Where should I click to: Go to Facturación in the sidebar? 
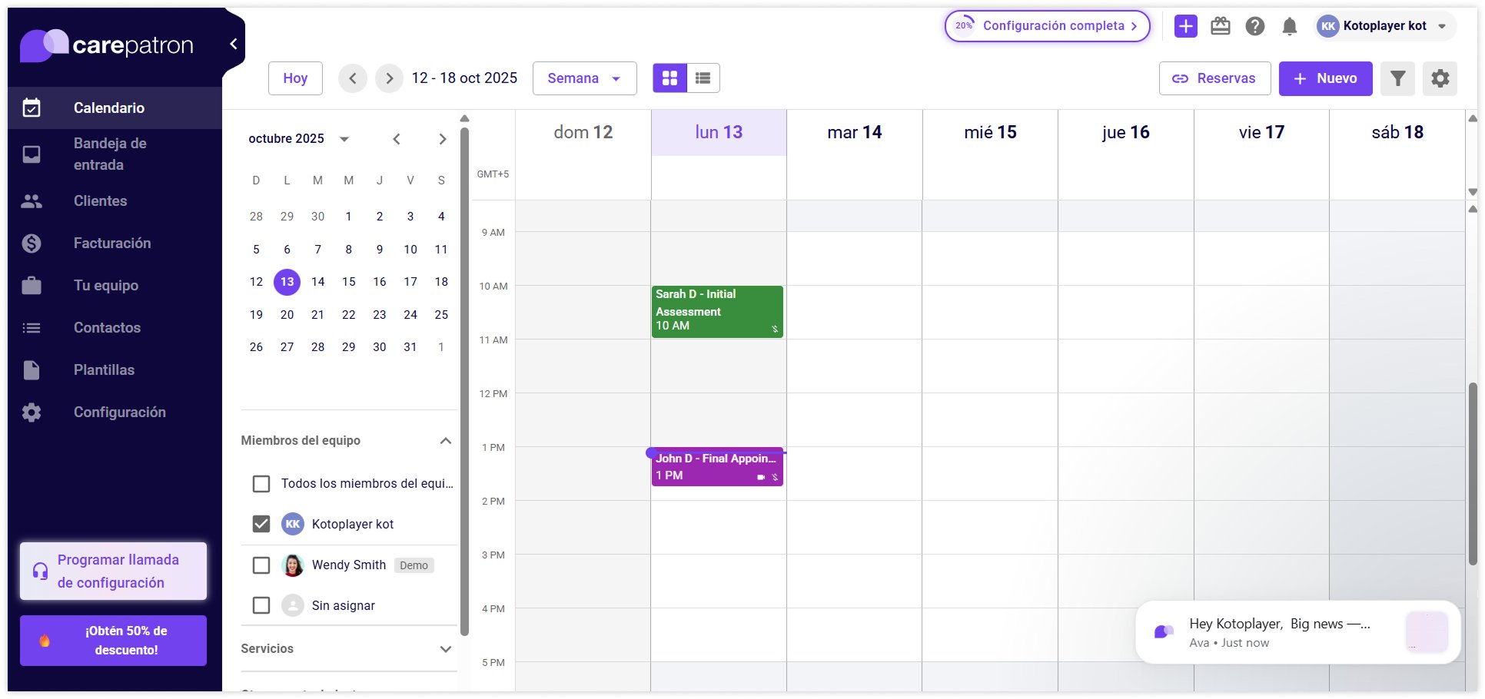(112, 243)
